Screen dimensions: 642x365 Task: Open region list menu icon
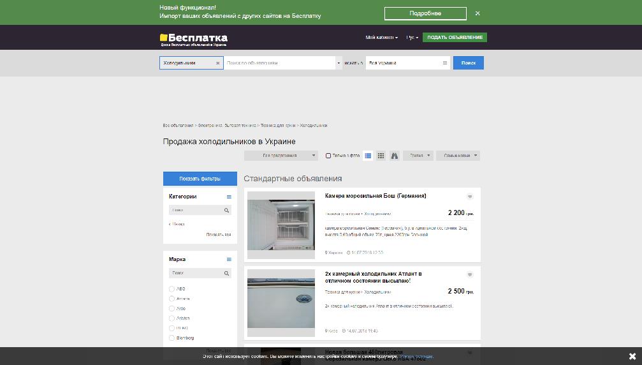point(445,63)
